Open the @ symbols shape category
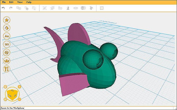The image size is (177, 110). point(7,53)
